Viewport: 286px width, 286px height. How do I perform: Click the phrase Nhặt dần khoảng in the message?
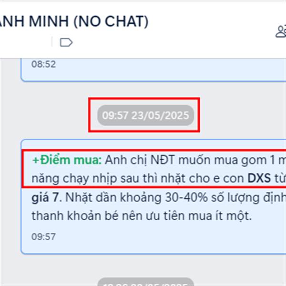(x=113, y=197)
